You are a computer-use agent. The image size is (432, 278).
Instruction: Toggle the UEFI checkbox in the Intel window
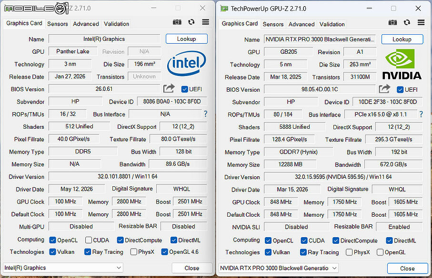coord(185,89)
